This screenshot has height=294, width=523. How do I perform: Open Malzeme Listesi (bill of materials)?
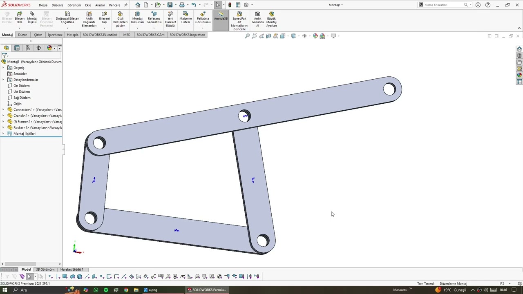pos(186,18)
